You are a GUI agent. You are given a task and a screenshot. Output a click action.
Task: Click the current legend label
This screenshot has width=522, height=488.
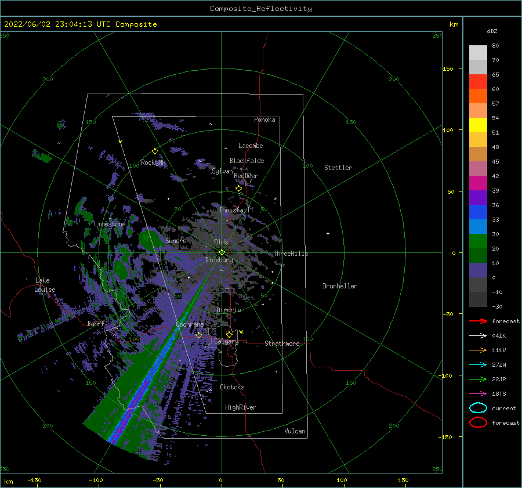[504, 409]
